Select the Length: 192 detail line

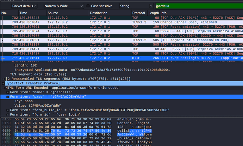[x=26, y=65]
